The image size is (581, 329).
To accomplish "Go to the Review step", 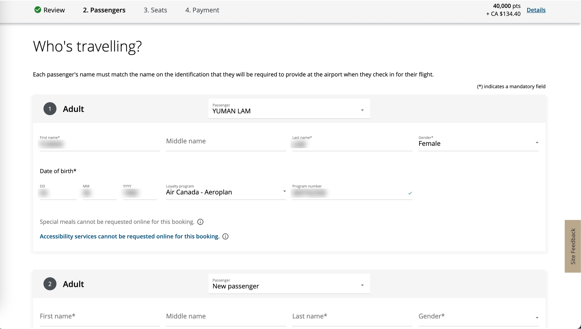I will [54, 10].
